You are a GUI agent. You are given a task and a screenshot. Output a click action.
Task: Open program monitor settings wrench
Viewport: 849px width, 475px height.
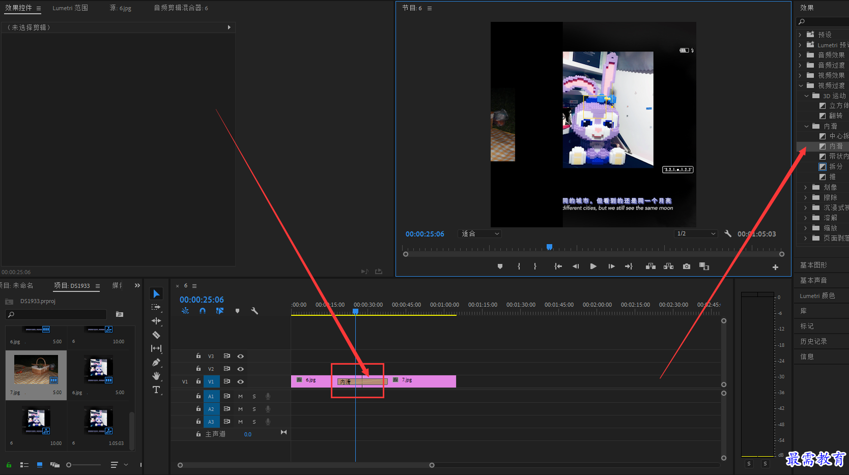click(x=728, y=233)
